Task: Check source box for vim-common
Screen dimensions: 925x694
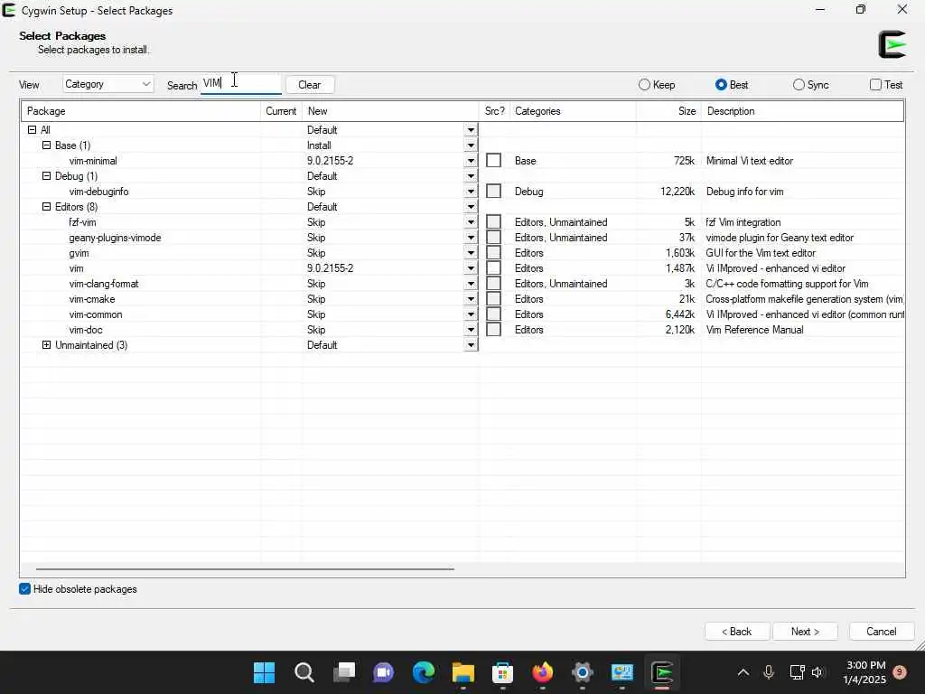Action: pos(494,314)
